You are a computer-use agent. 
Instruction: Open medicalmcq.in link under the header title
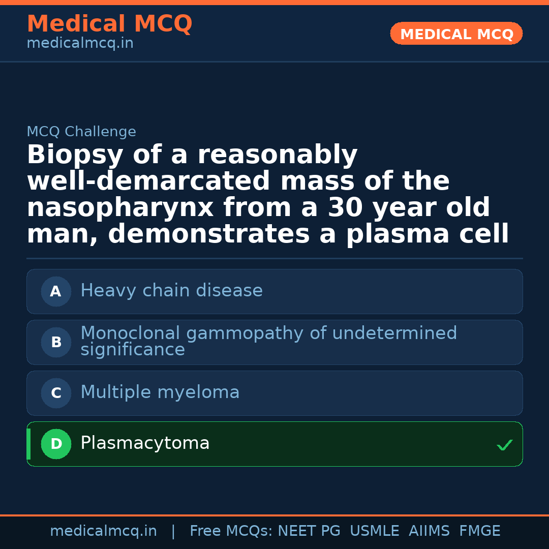(80, 44)
